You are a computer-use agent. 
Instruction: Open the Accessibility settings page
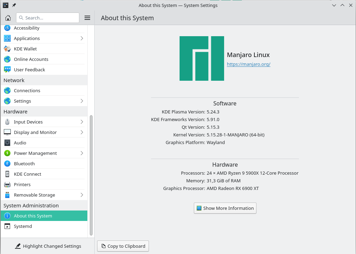[44, 28]
